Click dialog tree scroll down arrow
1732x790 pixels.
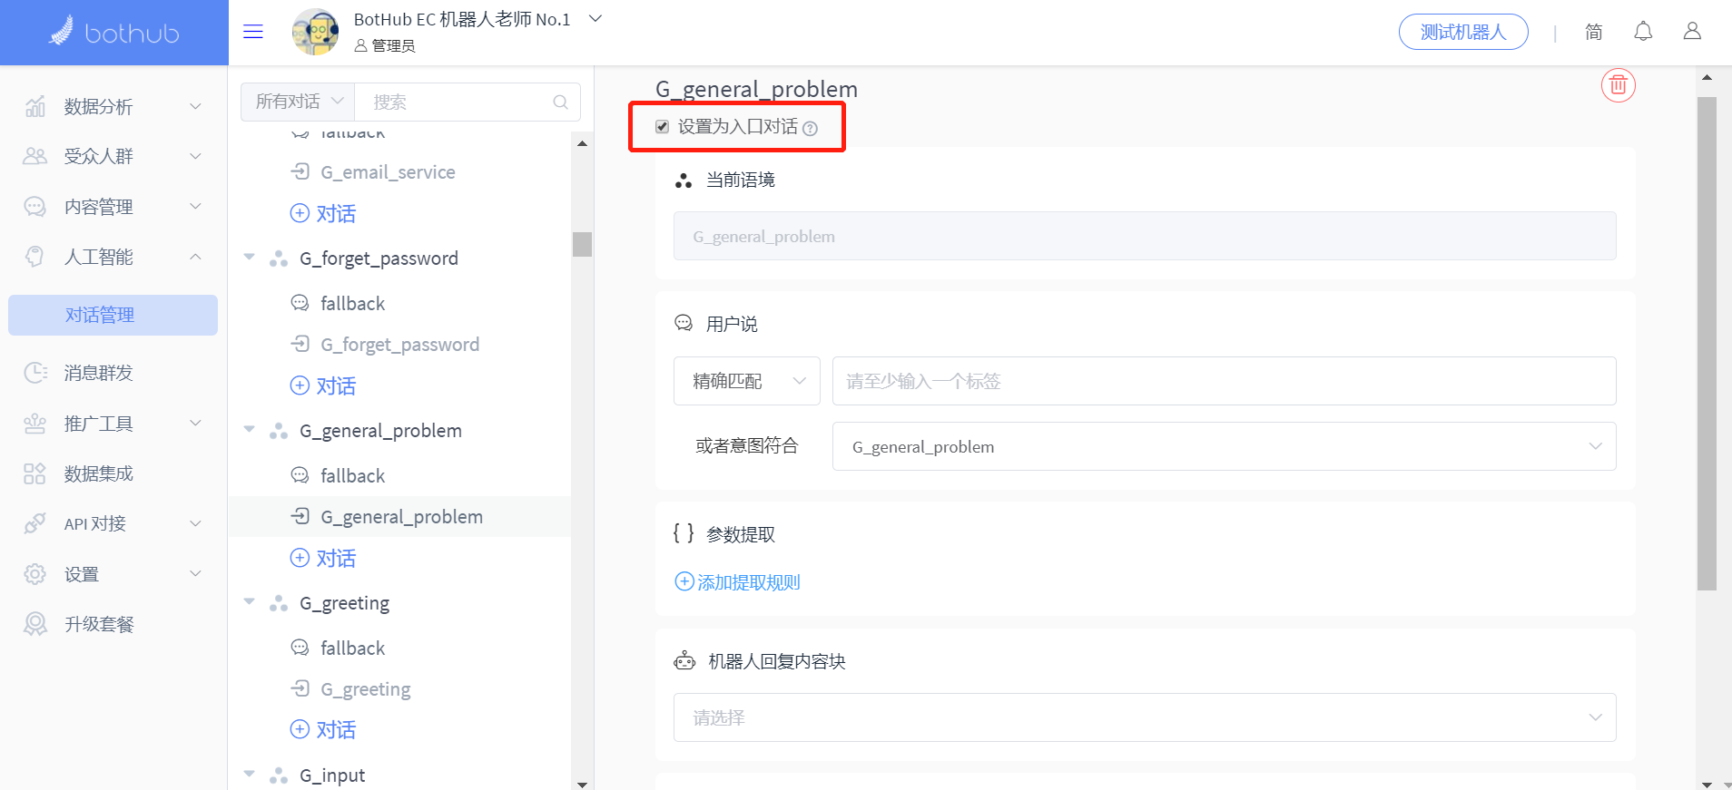coord(583,784)
